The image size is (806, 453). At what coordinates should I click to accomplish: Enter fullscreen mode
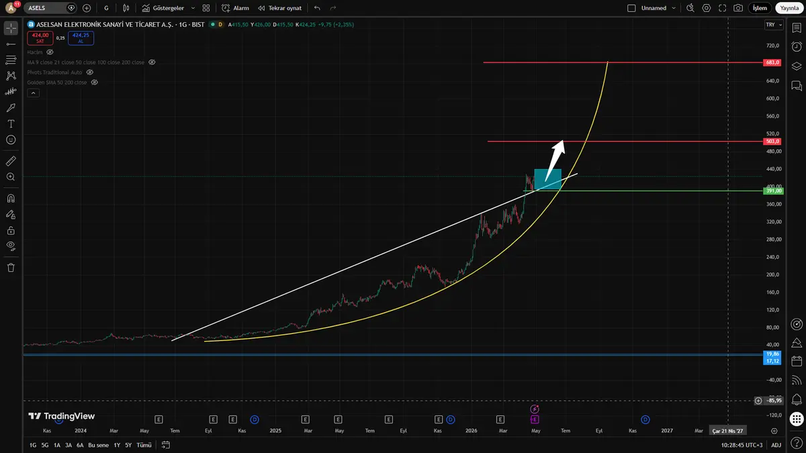[722, 8]
